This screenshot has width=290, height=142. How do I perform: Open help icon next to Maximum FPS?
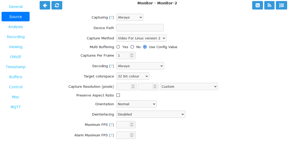point(111,125)
